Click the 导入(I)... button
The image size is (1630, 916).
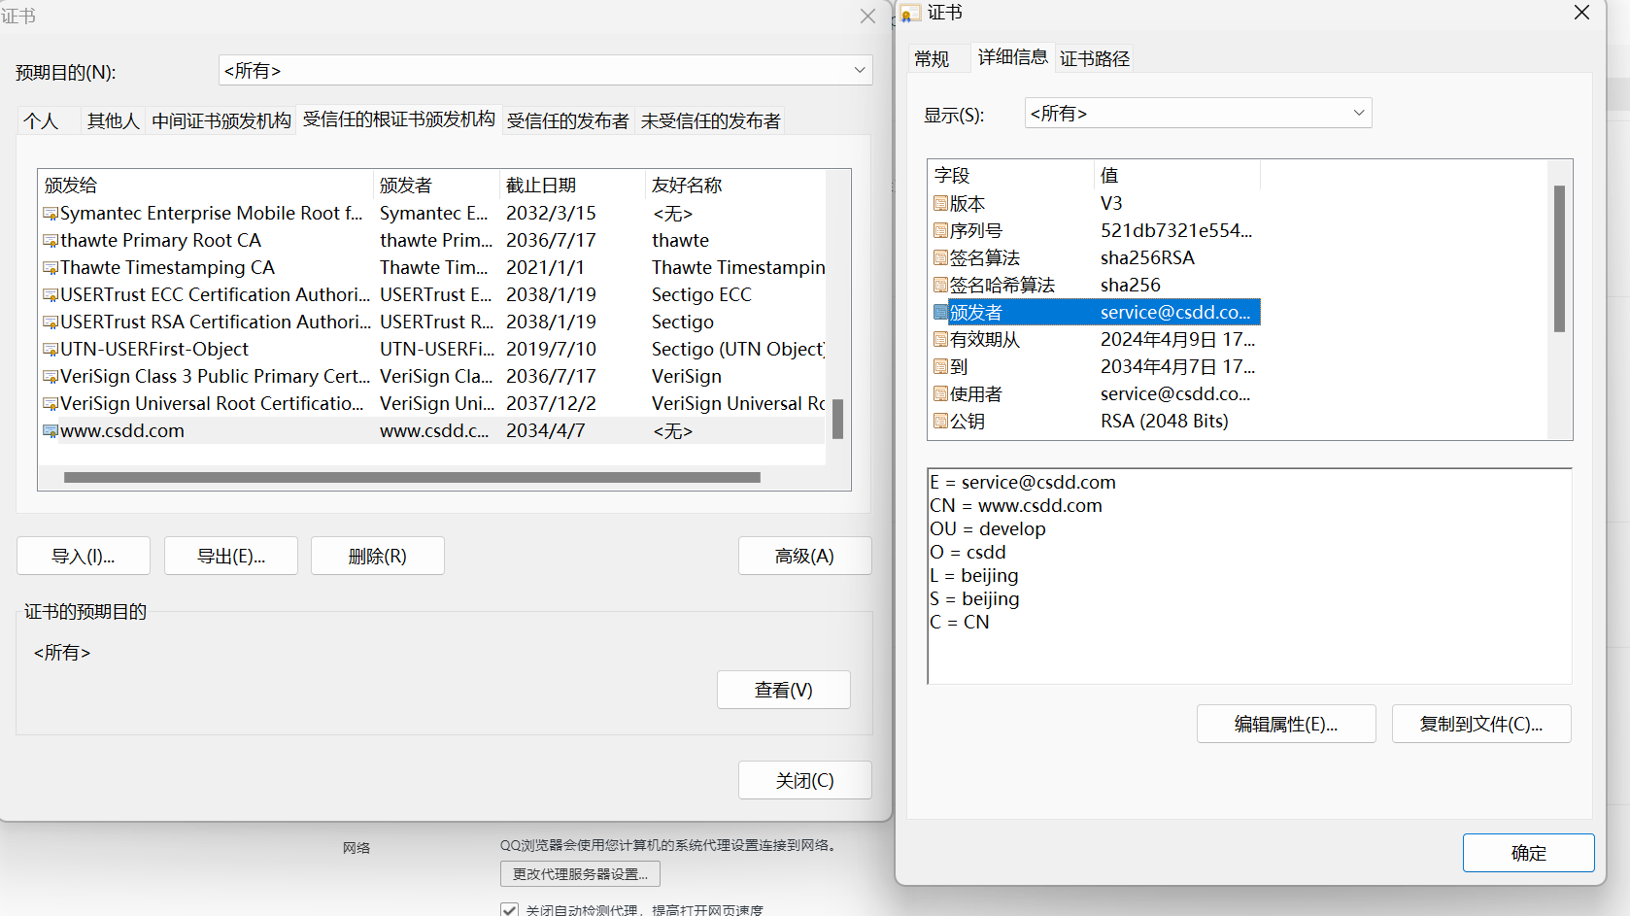tap(84, 556)
